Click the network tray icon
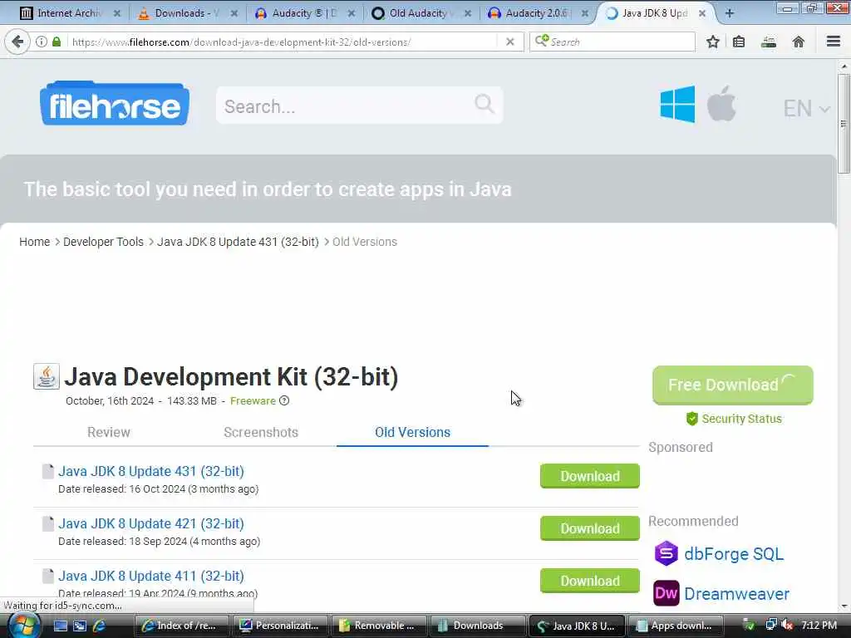Viewport: 851px width, 638px height. tap(770, 625)
